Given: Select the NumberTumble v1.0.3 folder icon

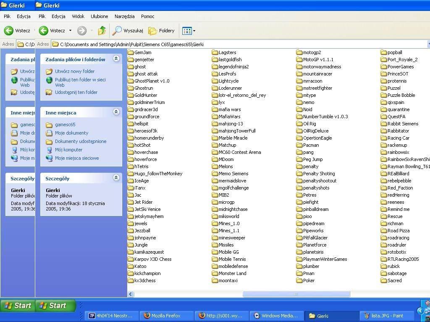Looking at the screenshot, I should click(x=299, y=117).
